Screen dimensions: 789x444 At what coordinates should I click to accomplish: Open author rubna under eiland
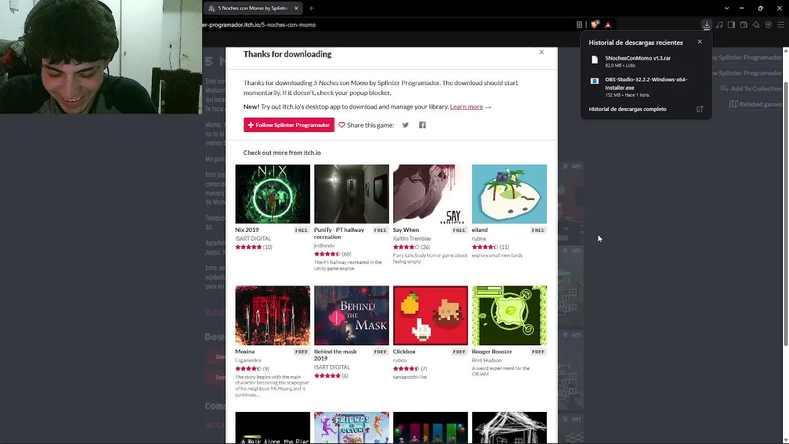tap(479, 239)
